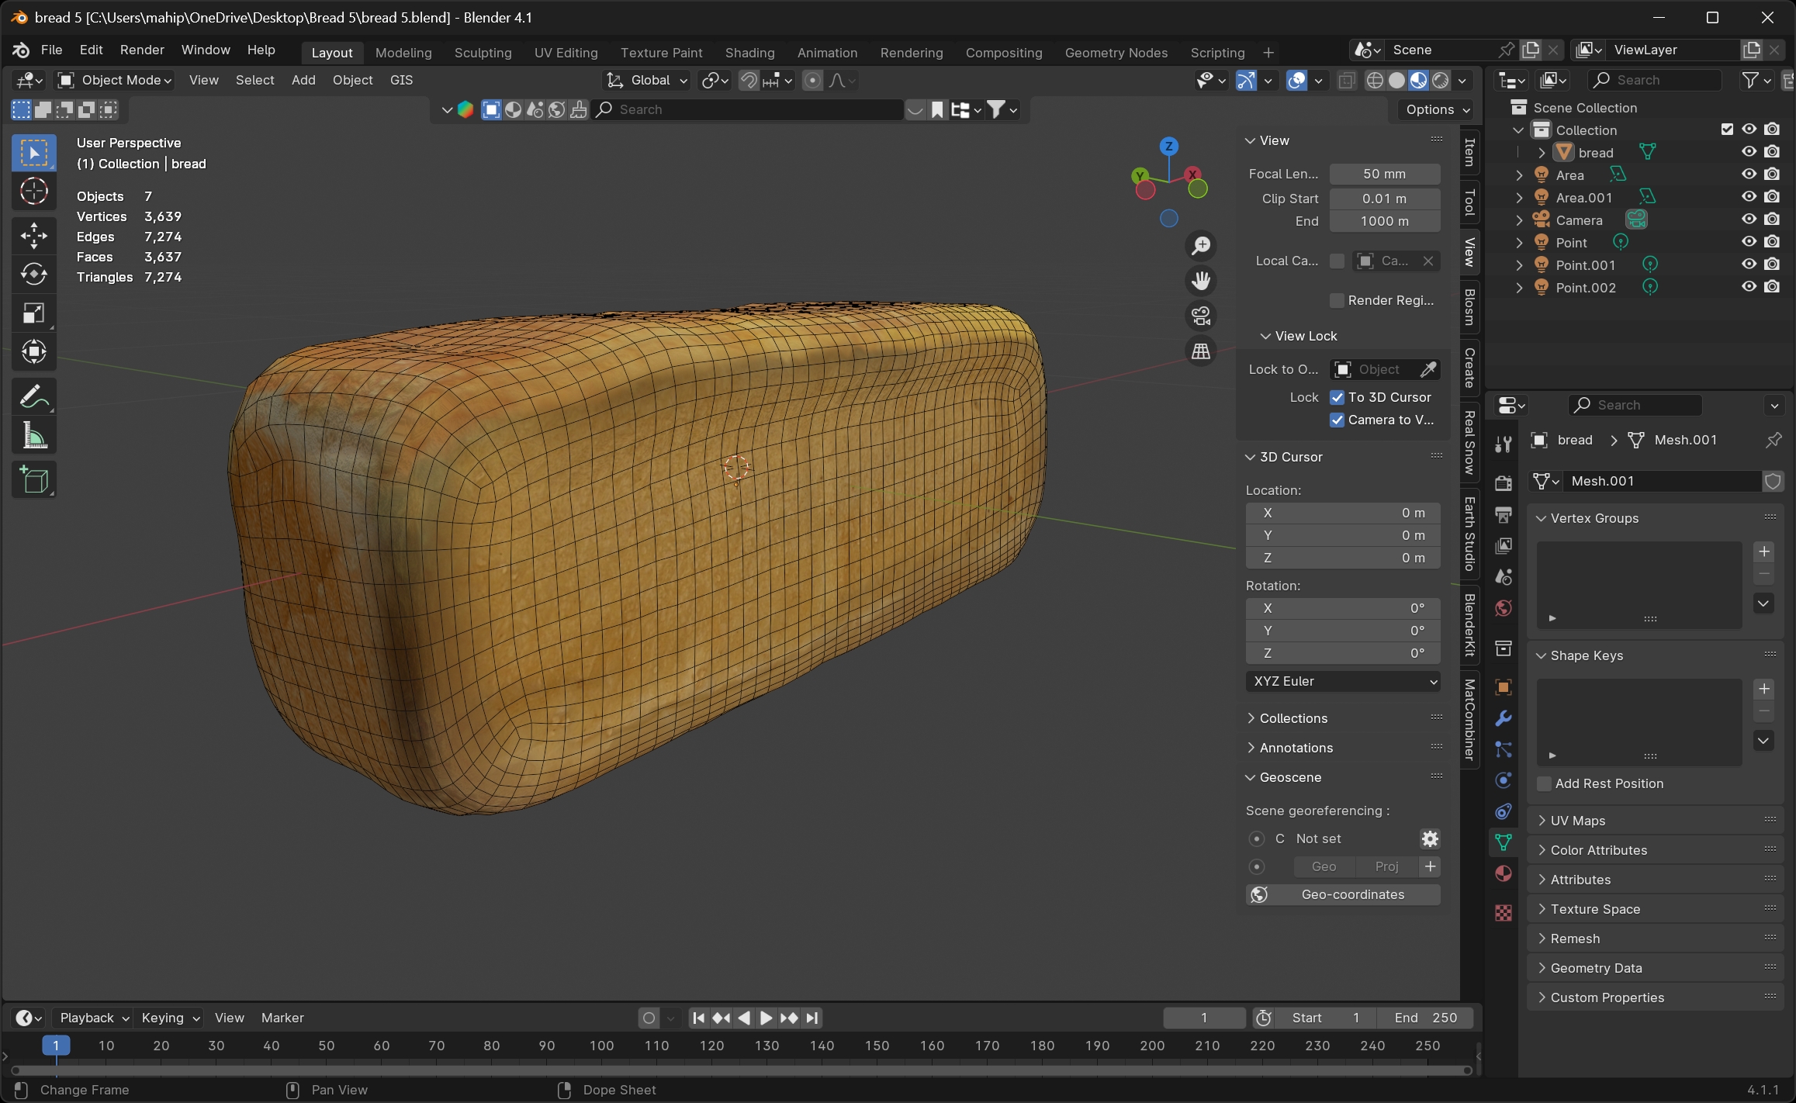Toggle camera view in viewport
This screenshot has height=1103, width=1796.
pyautogui.click(x=1201, y=316)
